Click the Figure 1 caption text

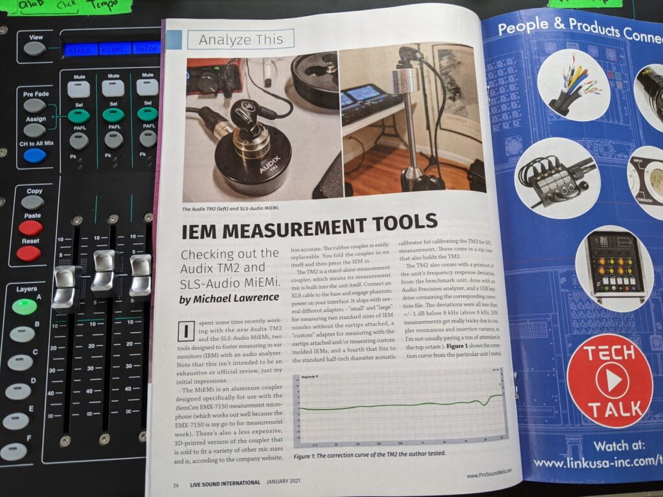370,455
